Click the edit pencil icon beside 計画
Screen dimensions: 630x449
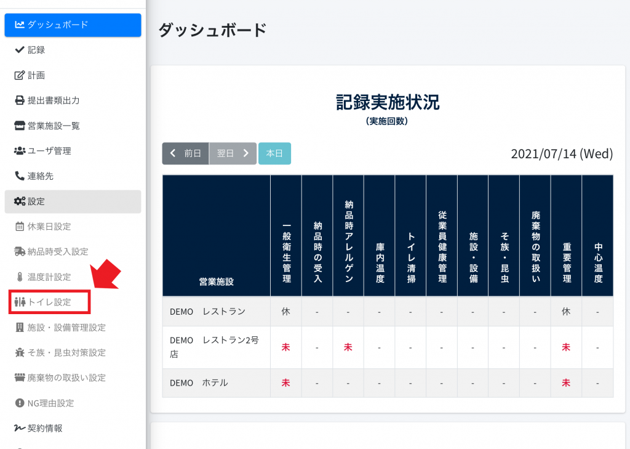pyautogui.click(x=19, y=75)
